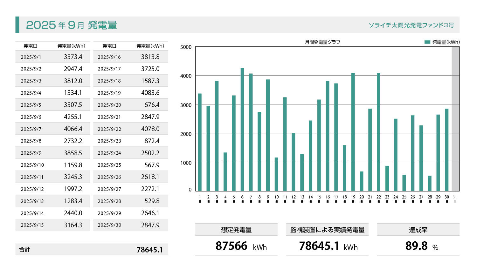The image size is (477, 275).
Task: Select the bar for day 19 in chart
Action: pyautogui.click(x=353, y=132)
